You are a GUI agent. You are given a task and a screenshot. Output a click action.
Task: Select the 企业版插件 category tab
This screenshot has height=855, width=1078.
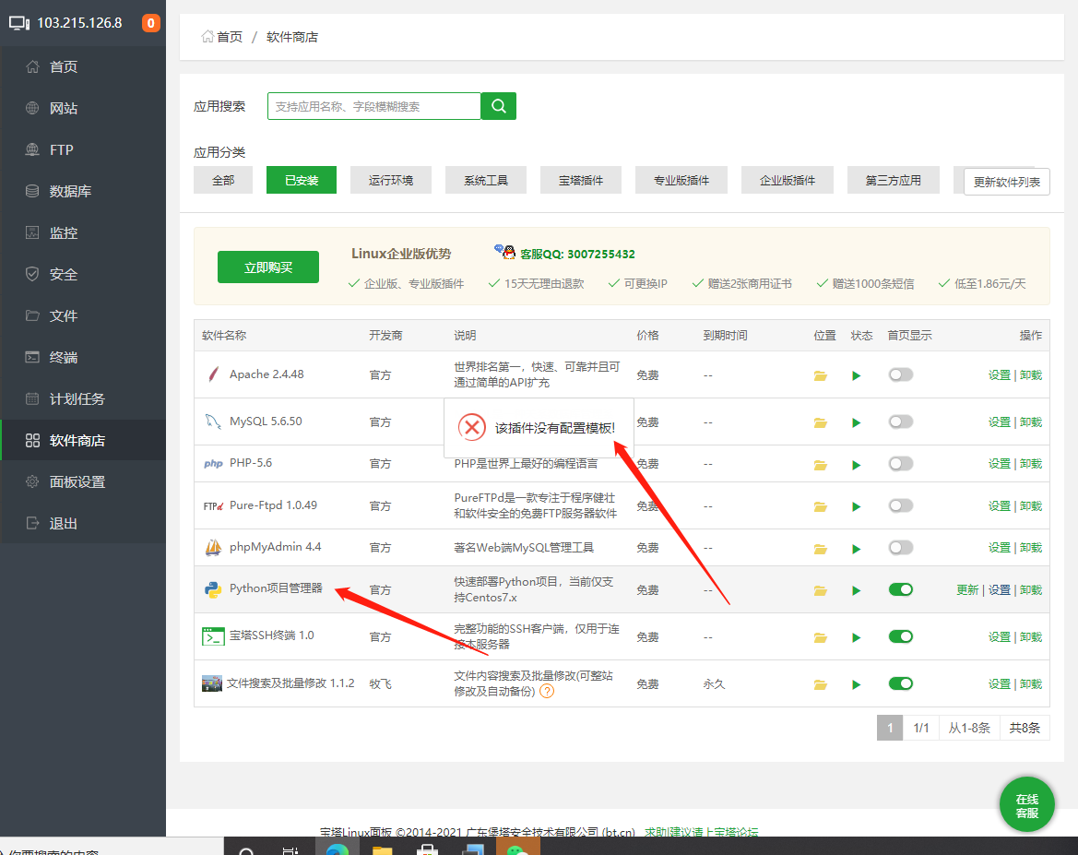(788, 180)
